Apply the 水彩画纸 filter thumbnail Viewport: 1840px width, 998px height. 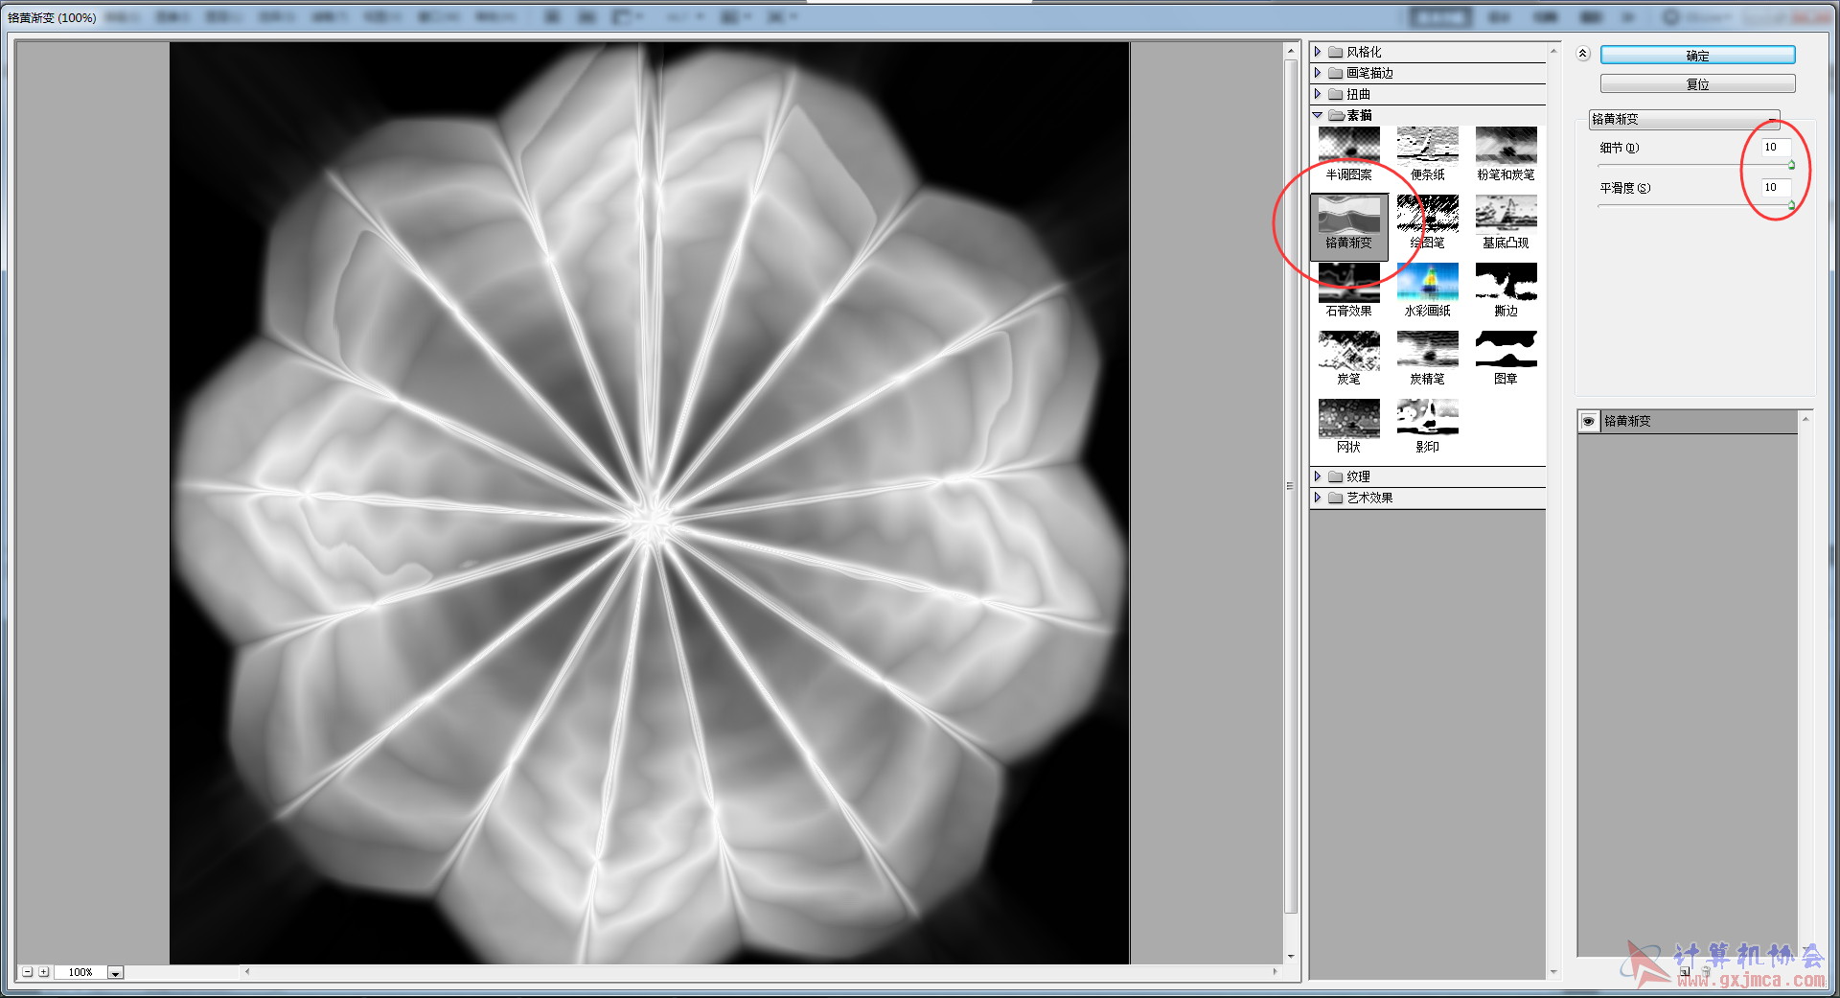pyautogui.click(x=1427, y=282)
